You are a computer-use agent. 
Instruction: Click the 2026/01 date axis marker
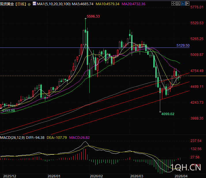coord(54,176)
